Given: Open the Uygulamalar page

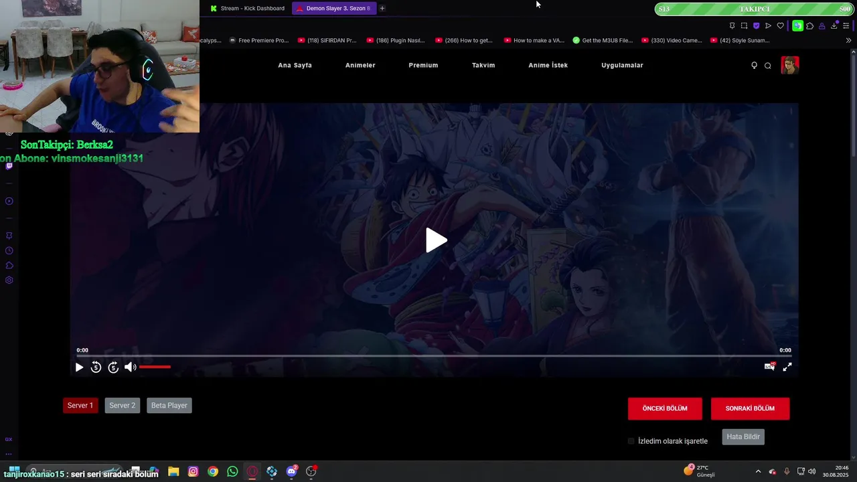Looking at the screenshot, I should tap(622, 65).
